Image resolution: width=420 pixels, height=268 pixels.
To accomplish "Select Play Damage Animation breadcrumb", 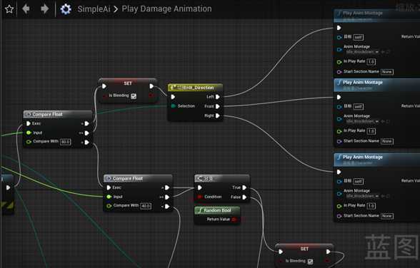I will (166, 9).
